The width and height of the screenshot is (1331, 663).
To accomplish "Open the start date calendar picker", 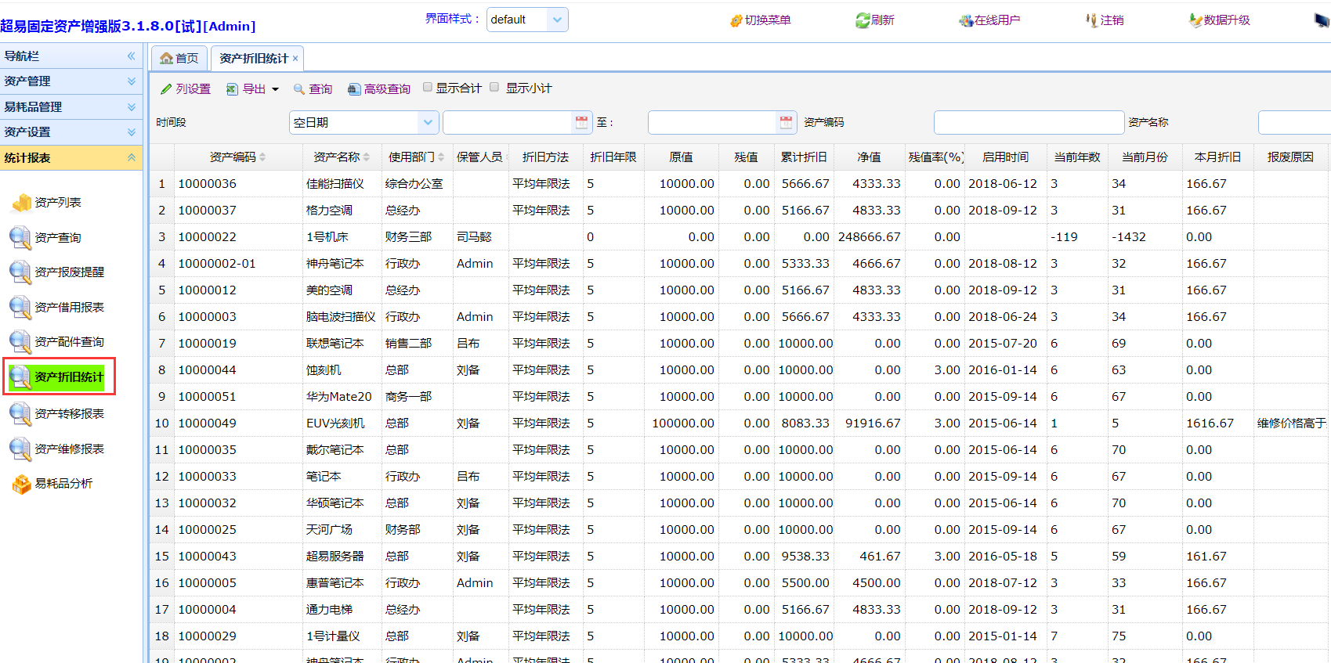I will 581,122.
